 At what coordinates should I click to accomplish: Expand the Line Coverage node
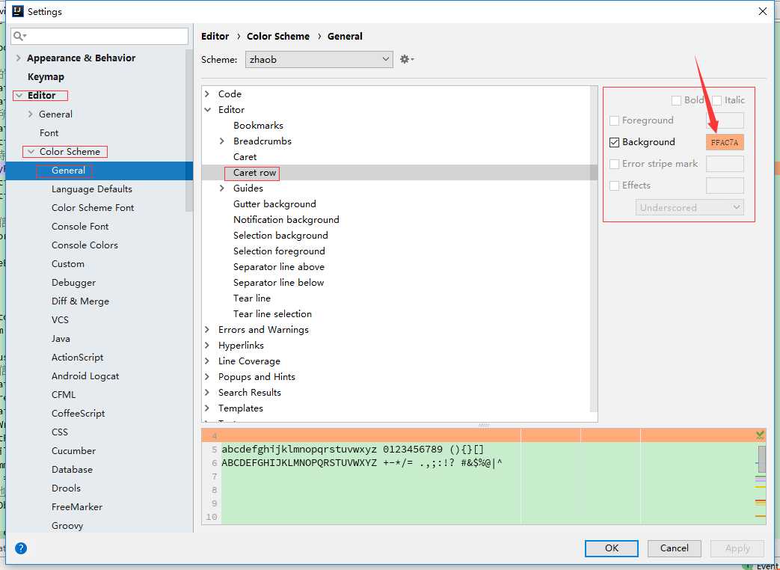pos(207,361)
